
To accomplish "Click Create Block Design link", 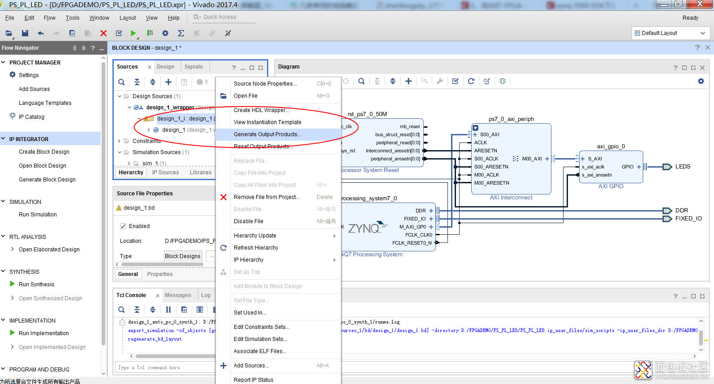I will pyautogui.click(x=44, y=152).
